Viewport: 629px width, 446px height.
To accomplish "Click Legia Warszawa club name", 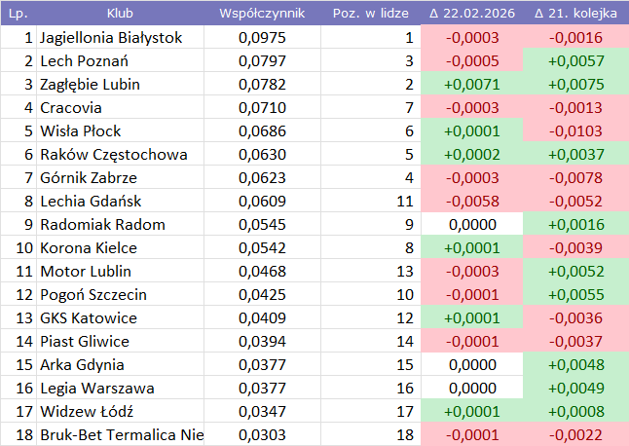I will [x=97, y=389].
